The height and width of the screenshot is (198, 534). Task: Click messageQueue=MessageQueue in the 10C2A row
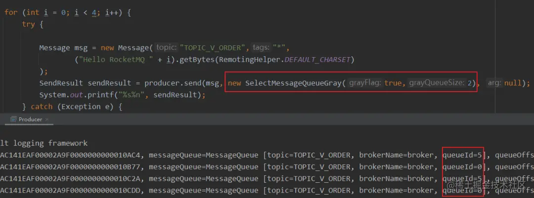click(204, 179)
